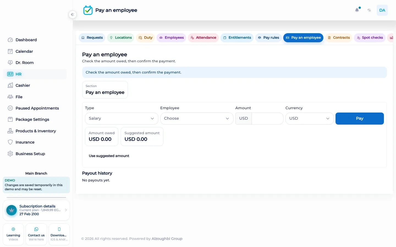Click the subscription crown icon

coord(12,210)
